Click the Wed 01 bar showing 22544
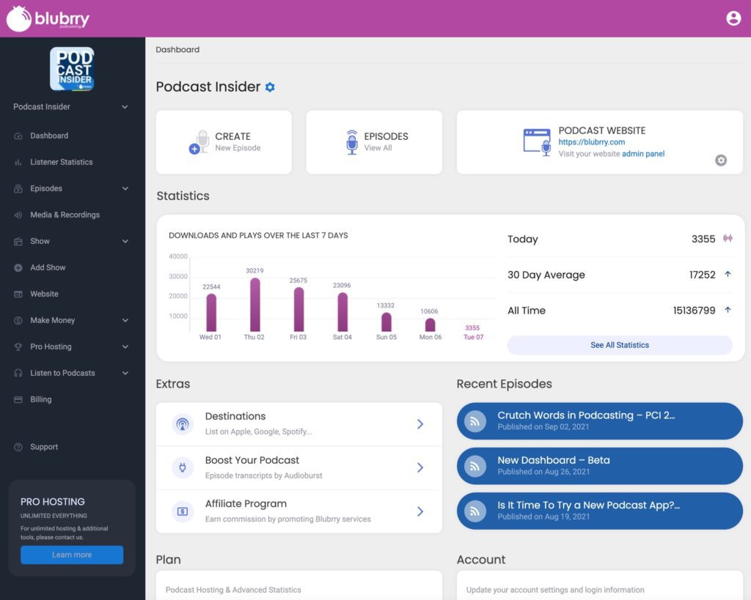The image size is (751, 600). click(x=211, y=313)
